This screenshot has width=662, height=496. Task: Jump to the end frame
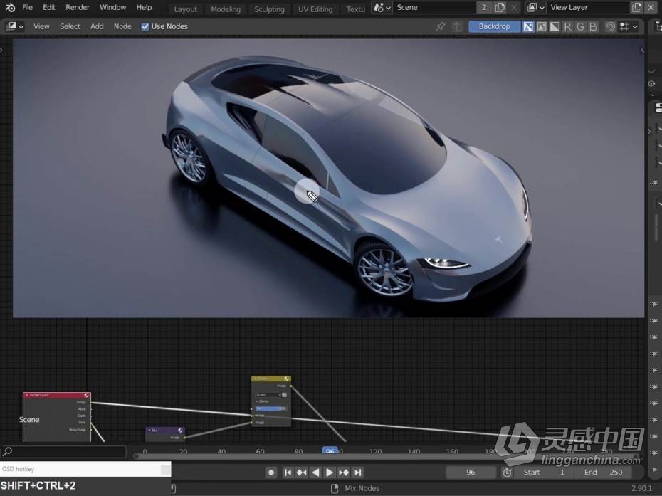click(x=357, y=473)
